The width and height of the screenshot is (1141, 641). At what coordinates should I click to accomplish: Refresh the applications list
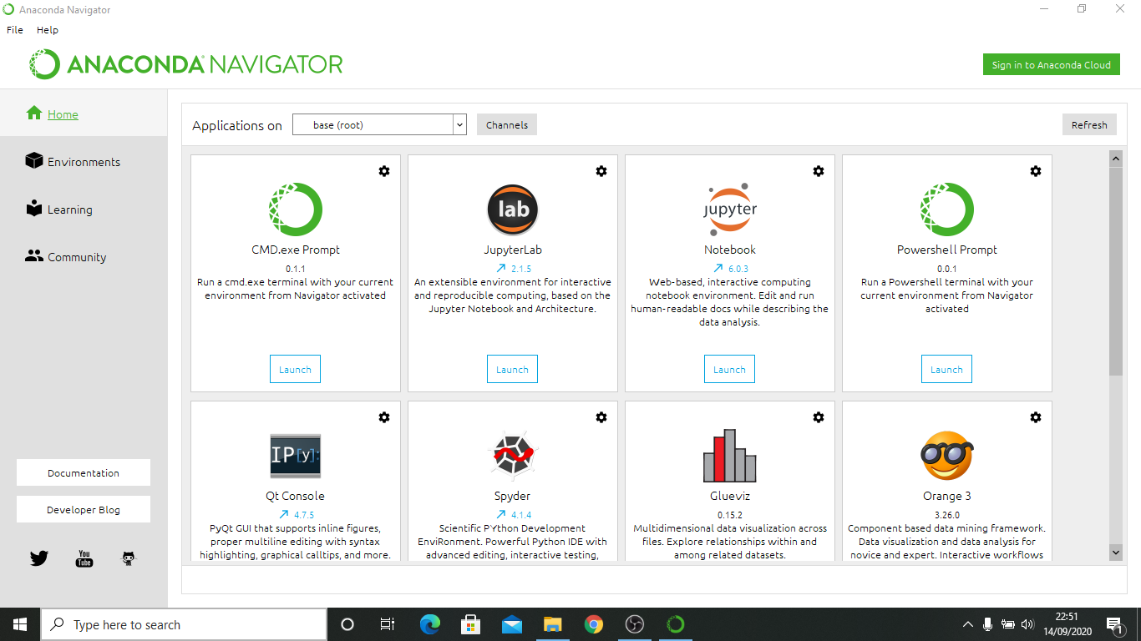click(1089, 124)
